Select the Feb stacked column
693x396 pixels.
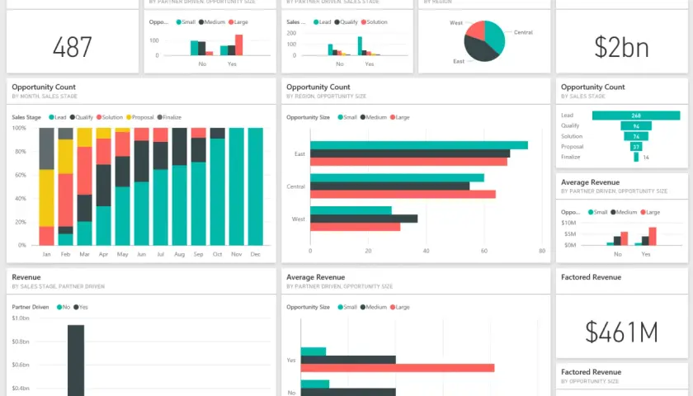[65, 186]
